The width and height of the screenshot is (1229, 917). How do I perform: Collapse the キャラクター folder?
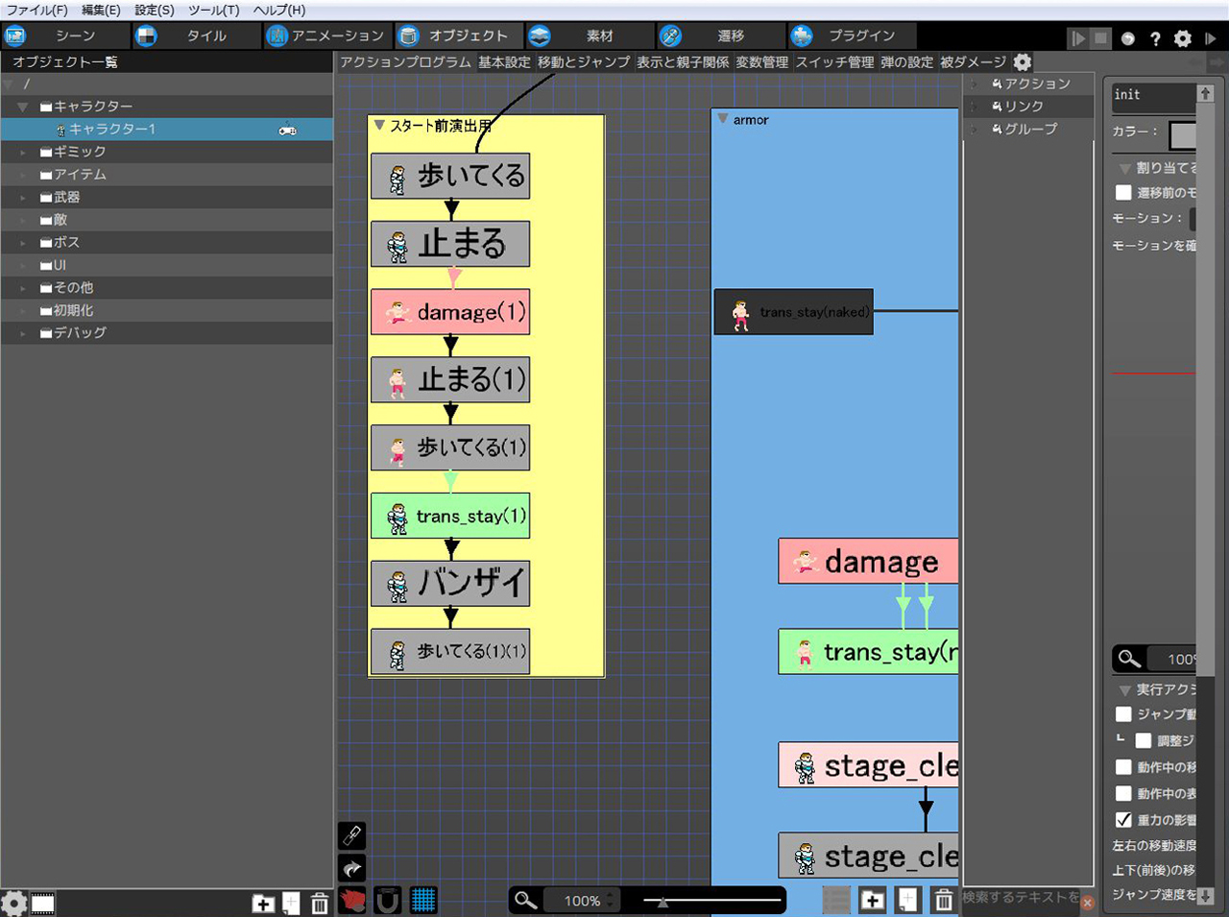[23, 107]
